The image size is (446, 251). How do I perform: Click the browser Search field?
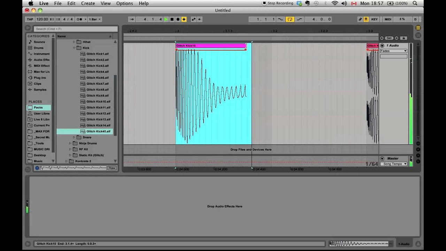pos(76,29)
